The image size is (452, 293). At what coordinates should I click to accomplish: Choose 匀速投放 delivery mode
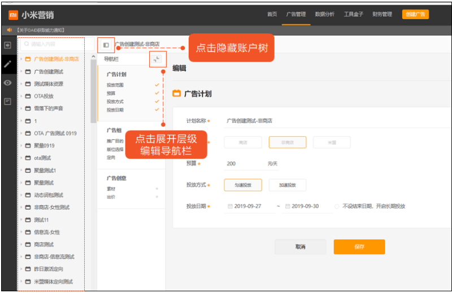point(243,185)
